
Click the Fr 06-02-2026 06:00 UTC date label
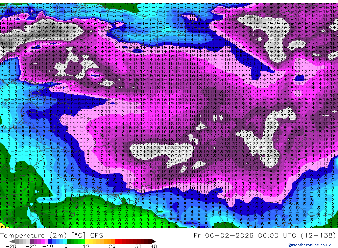click(245, 235)
